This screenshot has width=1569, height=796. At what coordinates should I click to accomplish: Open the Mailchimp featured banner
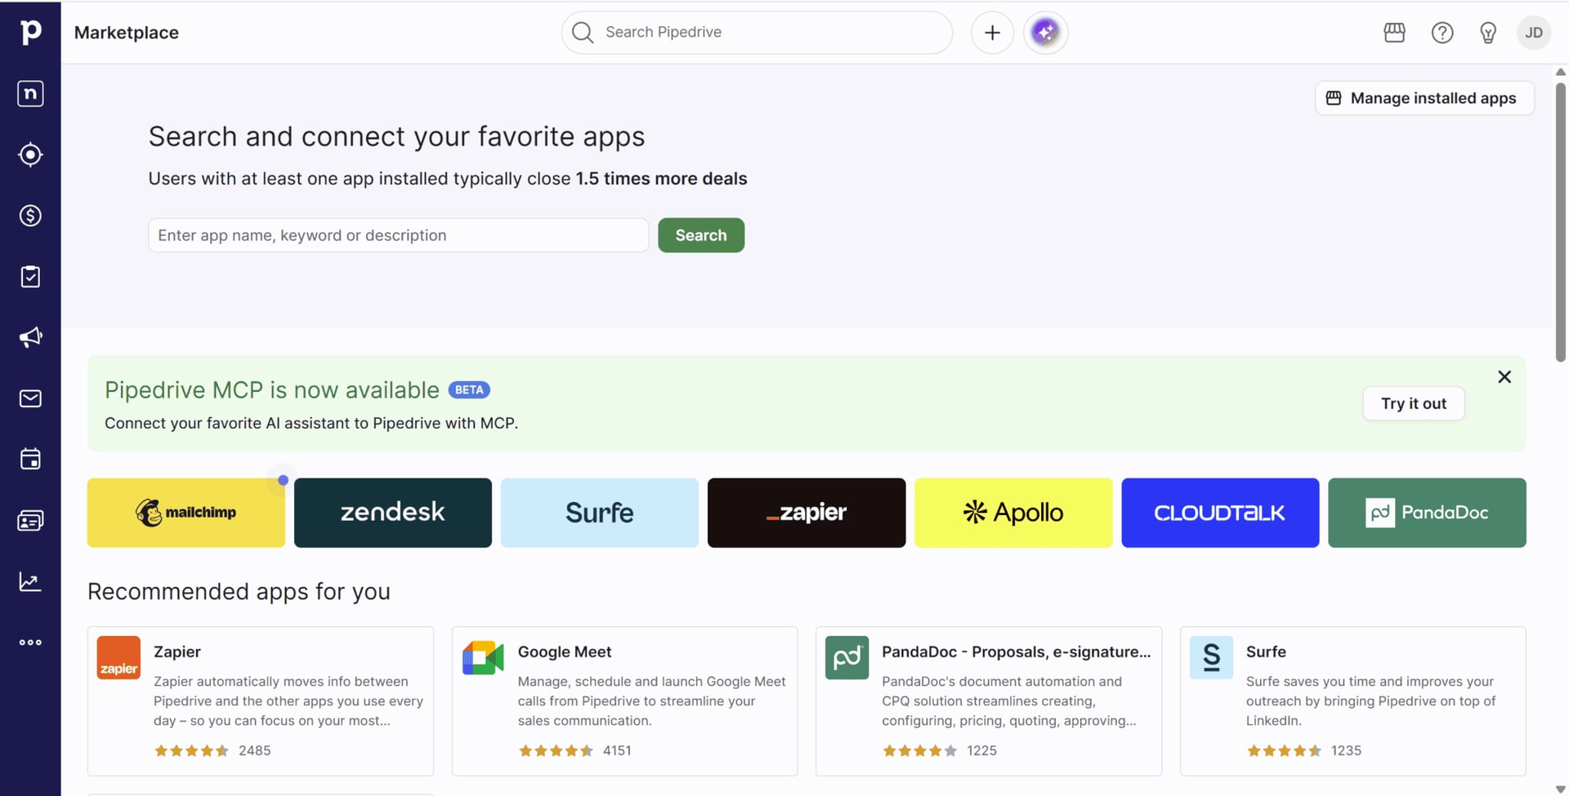[186, 513]
